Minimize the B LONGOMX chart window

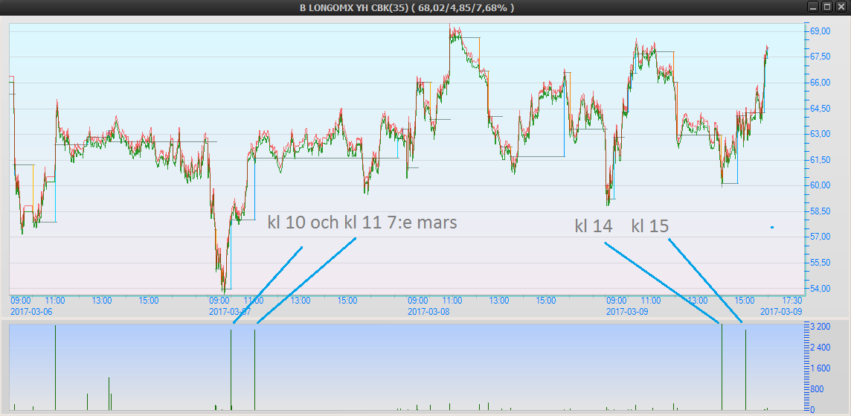pyautogui.click(x=813, y=7)
